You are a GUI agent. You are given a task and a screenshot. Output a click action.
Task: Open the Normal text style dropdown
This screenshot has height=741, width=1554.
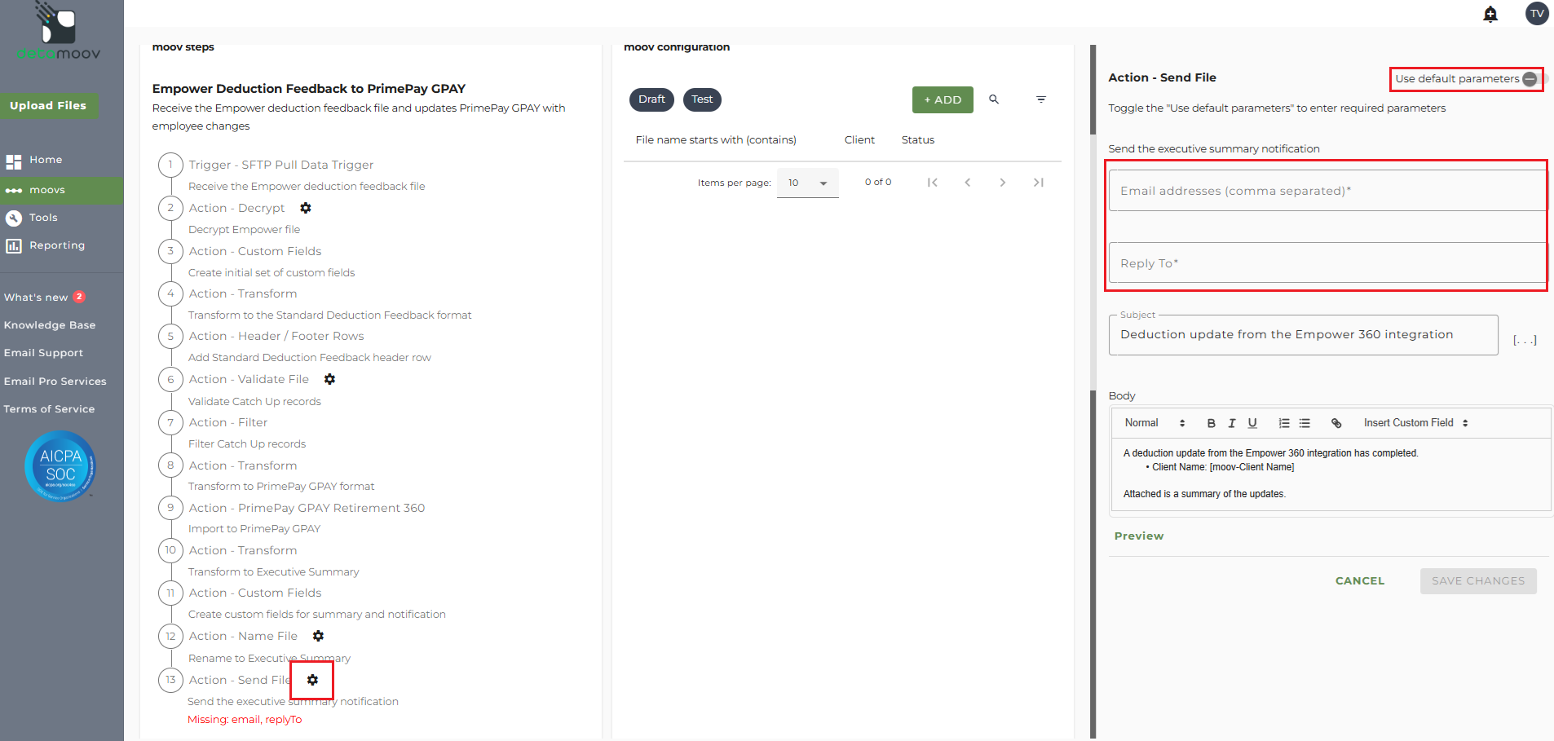click(x=1154, y=423)
